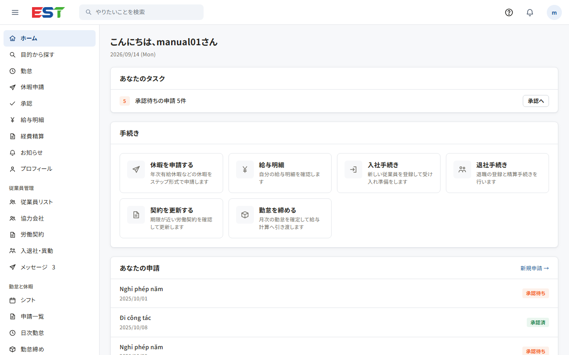Open 申請一覧 in the sidebar
Viewport: 569px width, 355px height.
(49, 316)
